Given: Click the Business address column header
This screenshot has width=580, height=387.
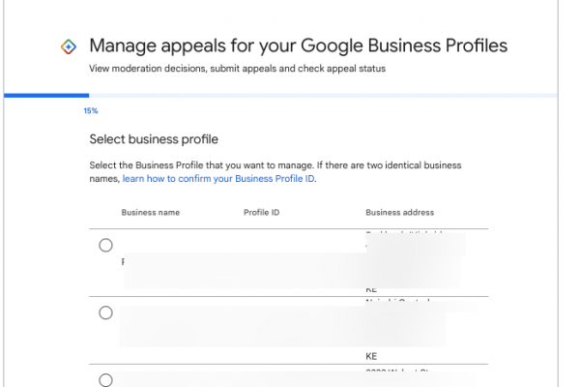Looking at the screenshot, I should 399,212.
